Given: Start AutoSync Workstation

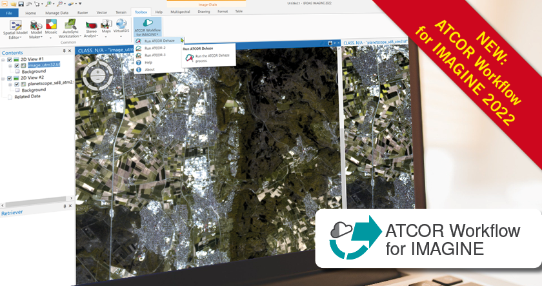Looking at the screenshot, I should (70, 28).
